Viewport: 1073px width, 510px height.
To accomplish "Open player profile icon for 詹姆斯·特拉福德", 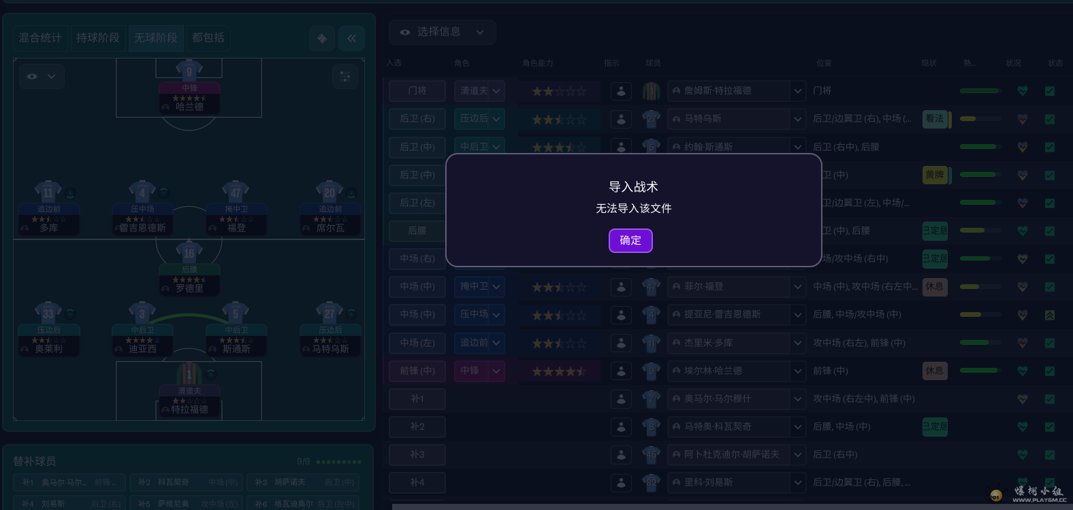I will coord(621,91).
